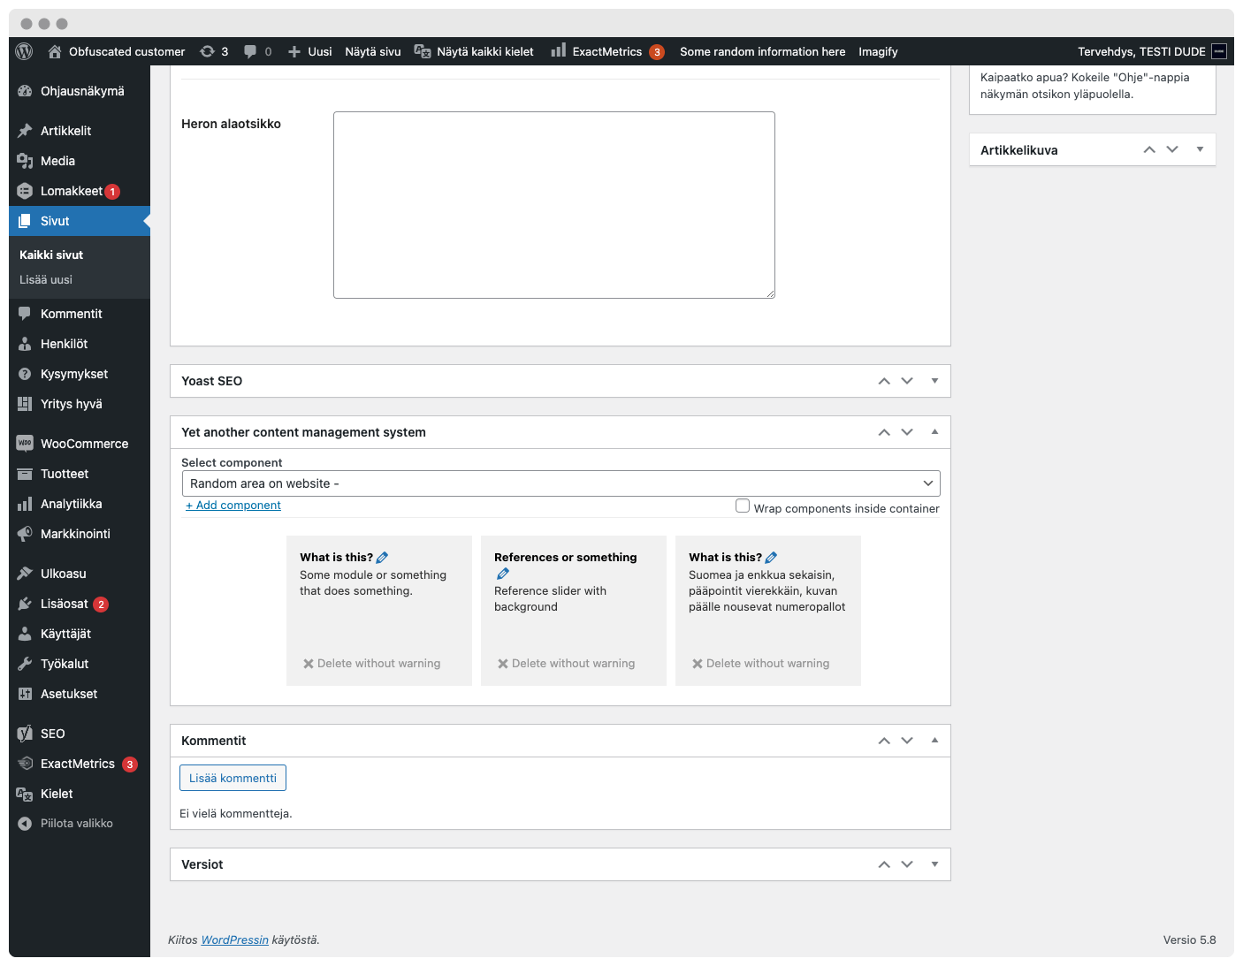The image size is (1243, 966).
Task: Click the Lisää kommentti button
Action: click(233, 778)
